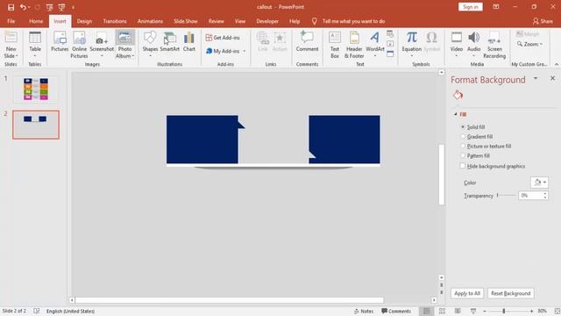561x316 pixels.
Task: Click the Transparency slider
Action: (507, 195)
